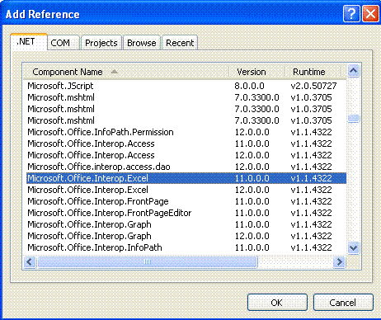Switch to the Projects tab
Image resolution: width=381 pixels, height=320 pixels.
click(101, 43)
